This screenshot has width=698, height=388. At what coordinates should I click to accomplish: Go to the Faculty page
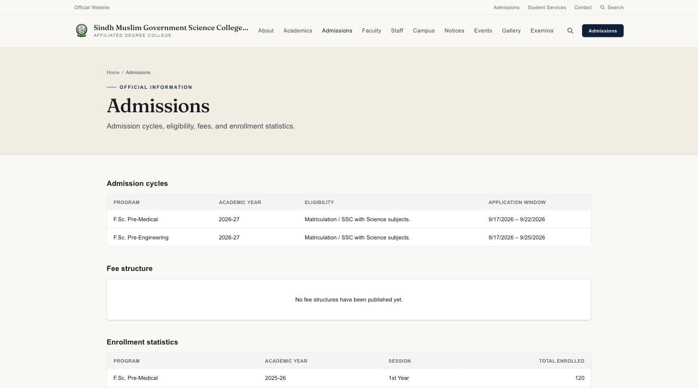coord(372,31)
